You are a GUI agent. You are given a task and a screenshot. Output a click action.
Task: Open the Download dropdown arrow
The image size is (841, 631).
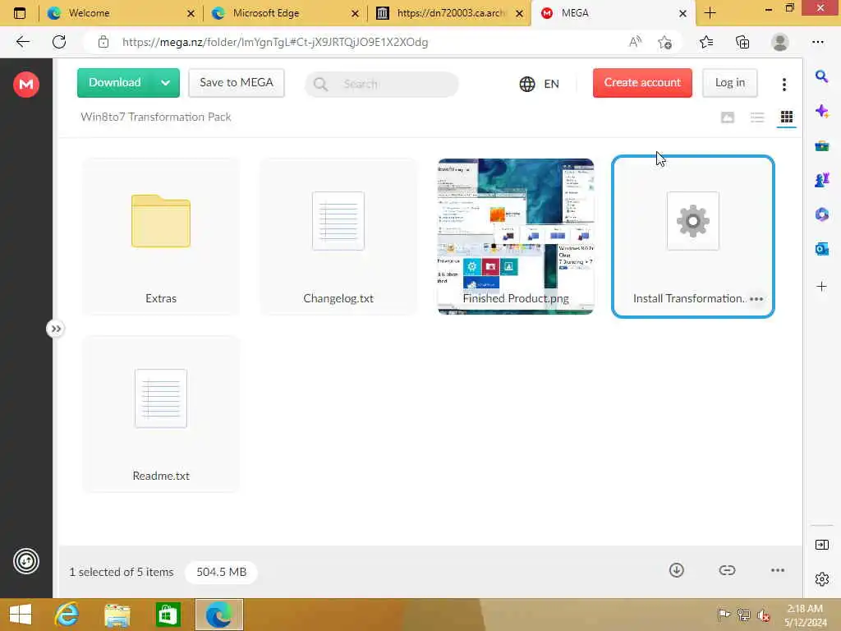click(166, 83)
